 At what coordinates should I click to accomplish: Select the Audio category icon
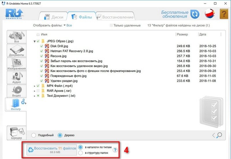click(16, 77)
